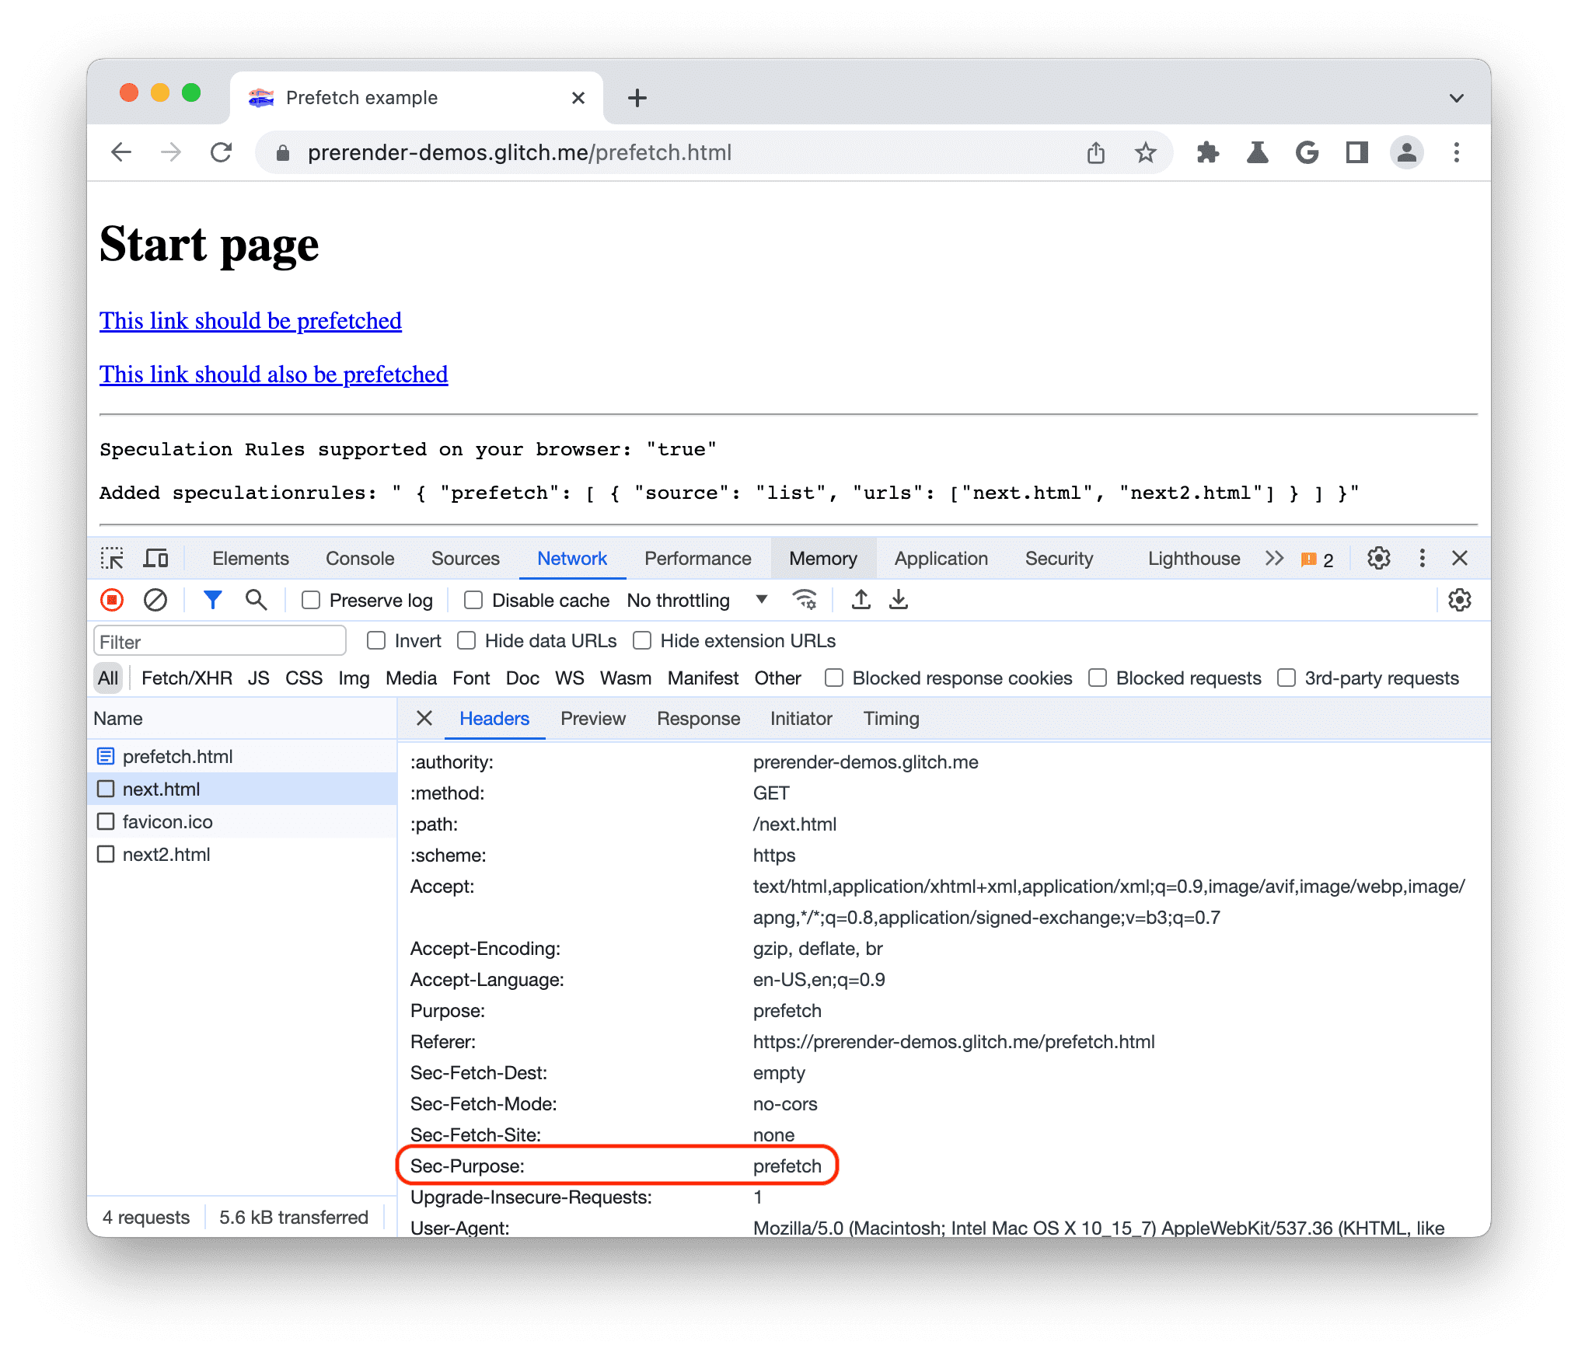
Task: Click the Network tab in DevTools
Action: [571, 559]
